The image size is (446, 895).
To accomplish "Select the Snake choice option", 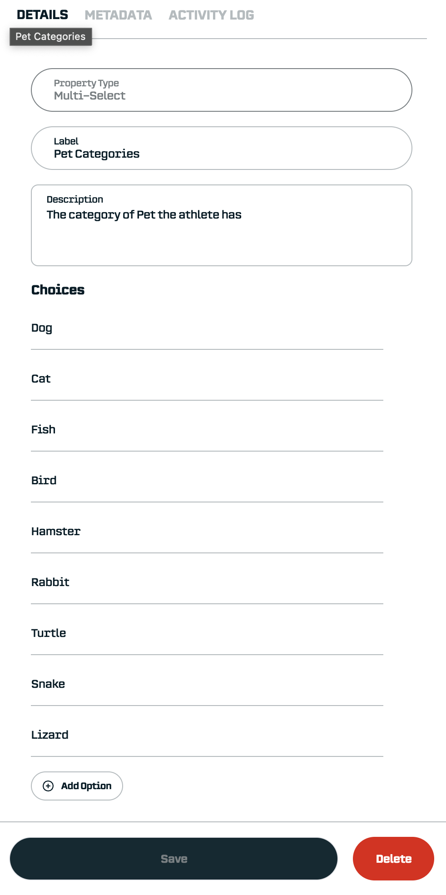I will 207,684.
